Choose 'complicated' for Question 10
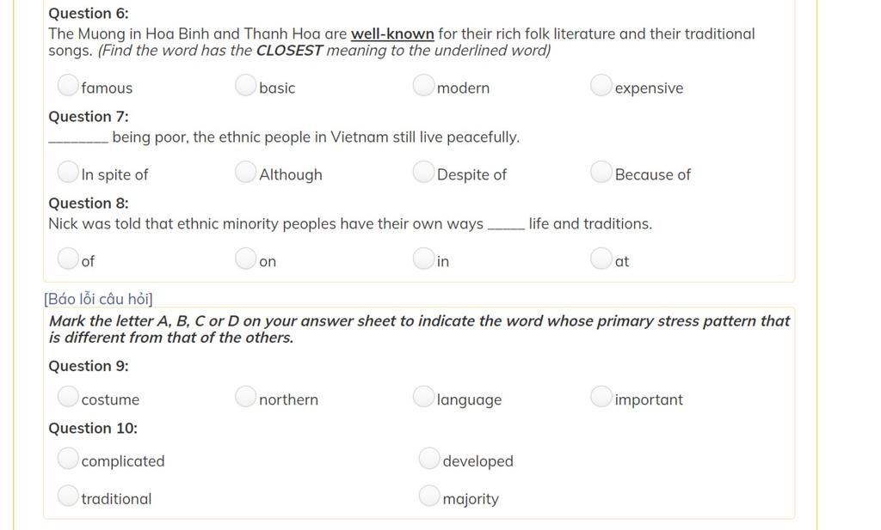 coord(68,458)
